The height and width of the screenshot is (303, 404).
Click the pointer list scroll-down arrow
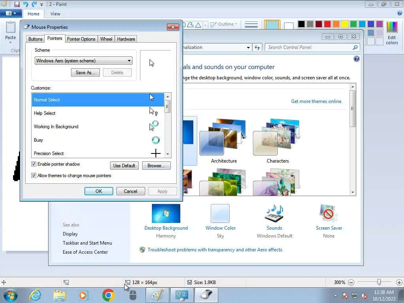[x=168, y=154]
